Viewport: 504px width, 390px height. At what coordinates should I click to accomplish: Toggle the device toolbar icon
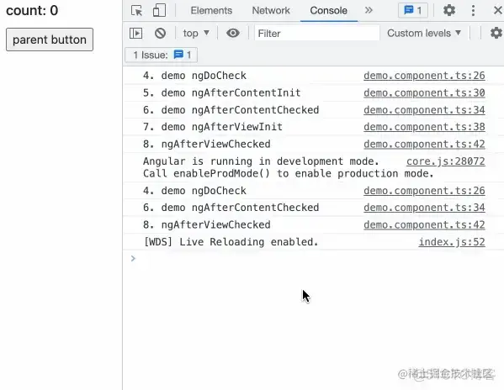tap(159, 11)
